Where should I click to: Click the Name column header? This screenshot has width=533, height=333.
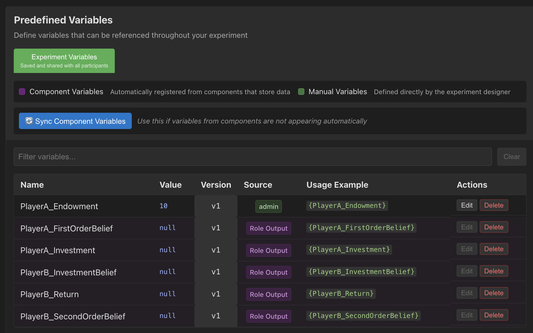(32, 185)
